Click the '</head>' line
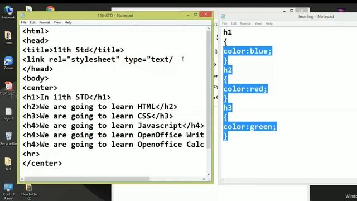The height and width of the screenshot is (201, 357). pyautogui.click(x=37, y=69)
